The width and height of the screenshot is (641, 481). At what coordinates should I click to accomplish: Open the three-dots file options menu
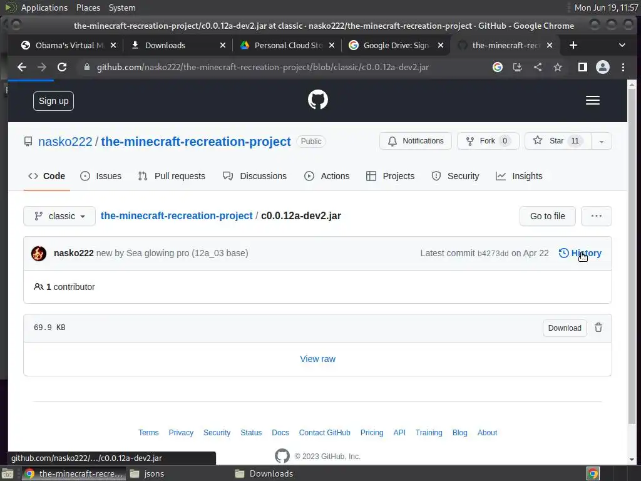click(597, 216)
